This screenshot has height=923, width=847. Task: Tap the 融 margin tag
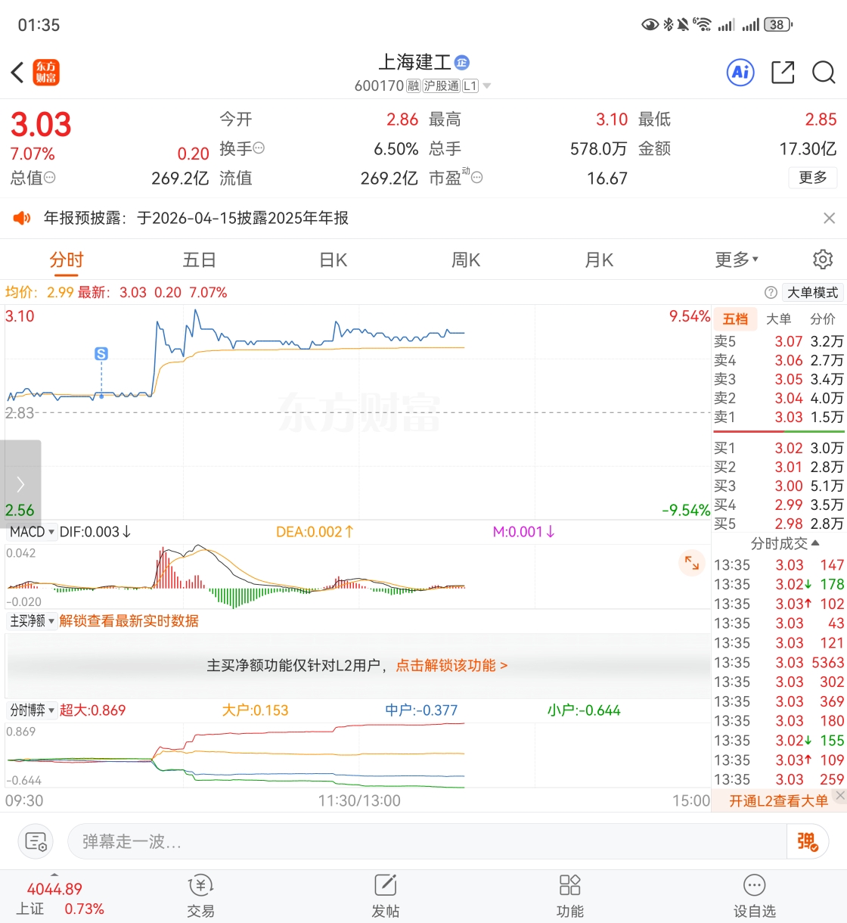[x=413, y=85]
